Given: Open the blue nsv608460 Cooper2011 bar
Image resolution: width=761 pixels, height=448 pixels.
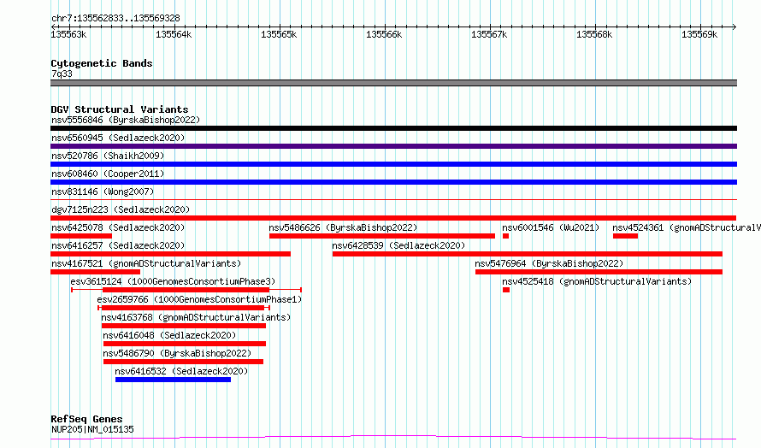Looking at the screenshot, I should point(393,182).
